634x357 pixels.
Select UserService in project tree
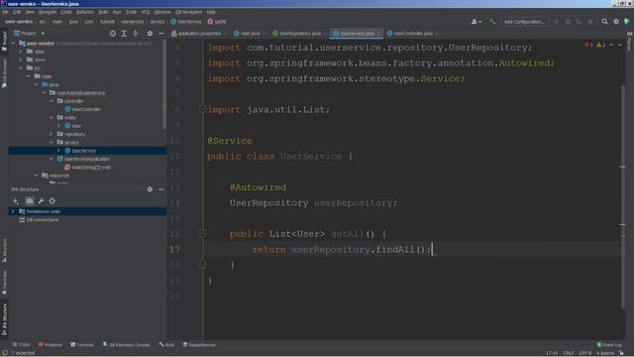tap(80, 151)
